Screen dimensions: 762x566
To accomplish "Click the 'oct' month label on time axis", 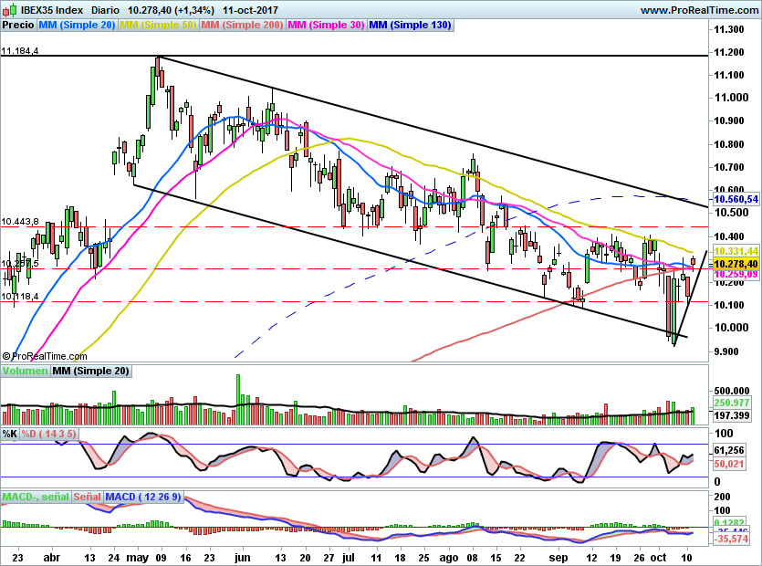I will 658,557.
